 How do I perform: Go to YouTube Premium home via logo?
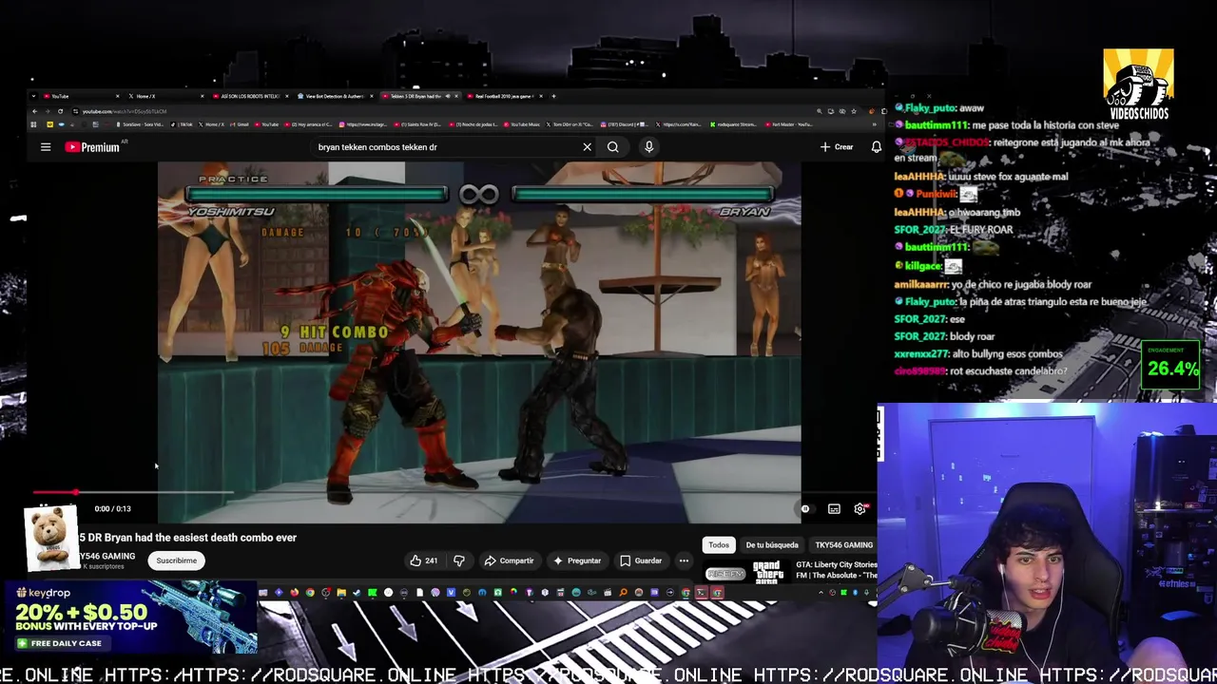point(92,147)
